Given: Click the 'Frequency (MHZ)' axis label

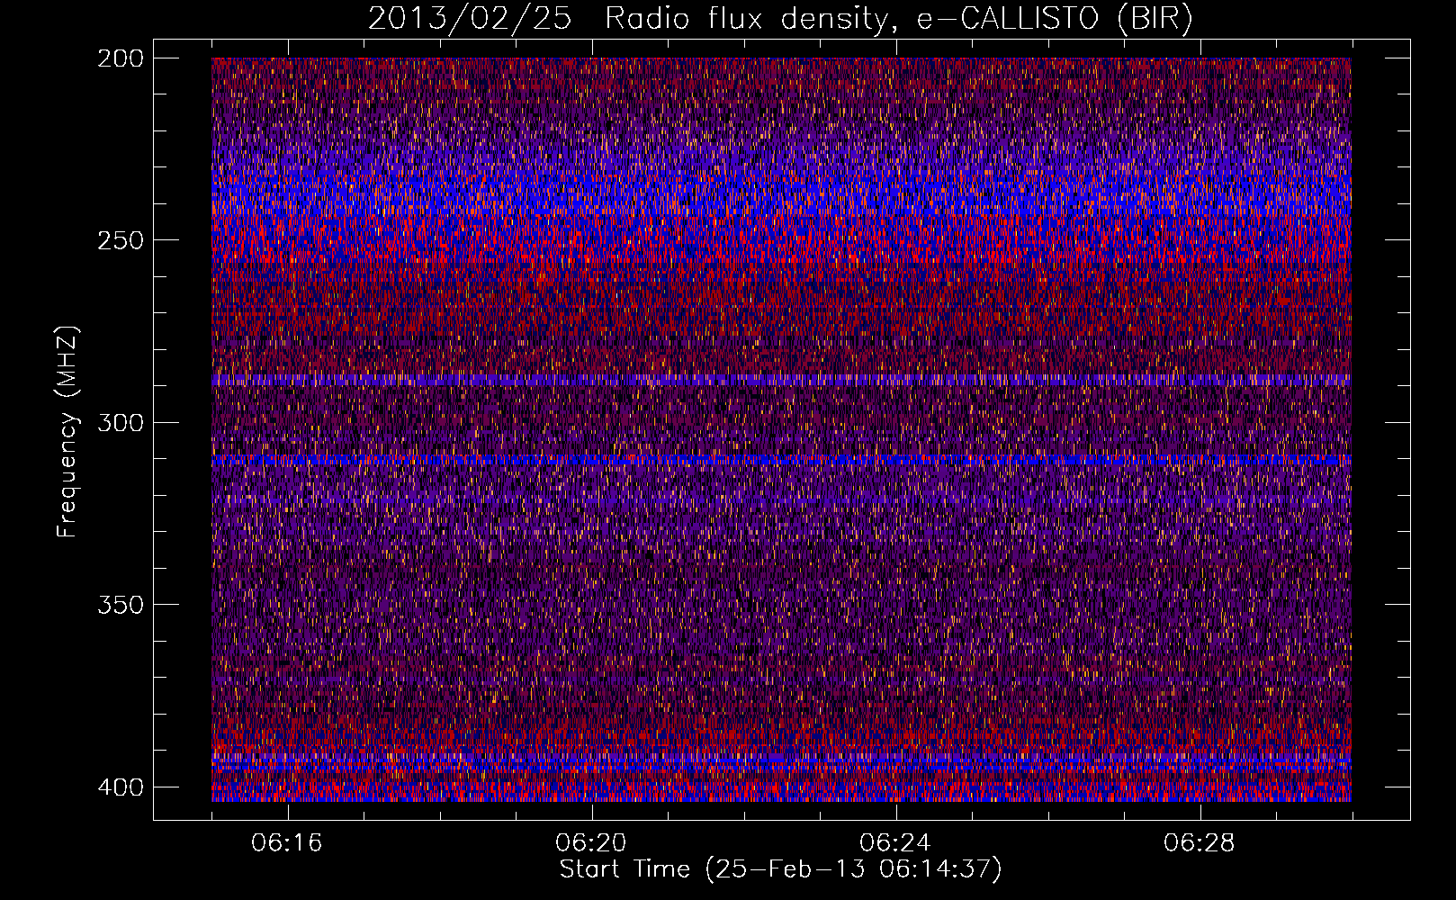Looking at the screenshot, I should (67, 432).
